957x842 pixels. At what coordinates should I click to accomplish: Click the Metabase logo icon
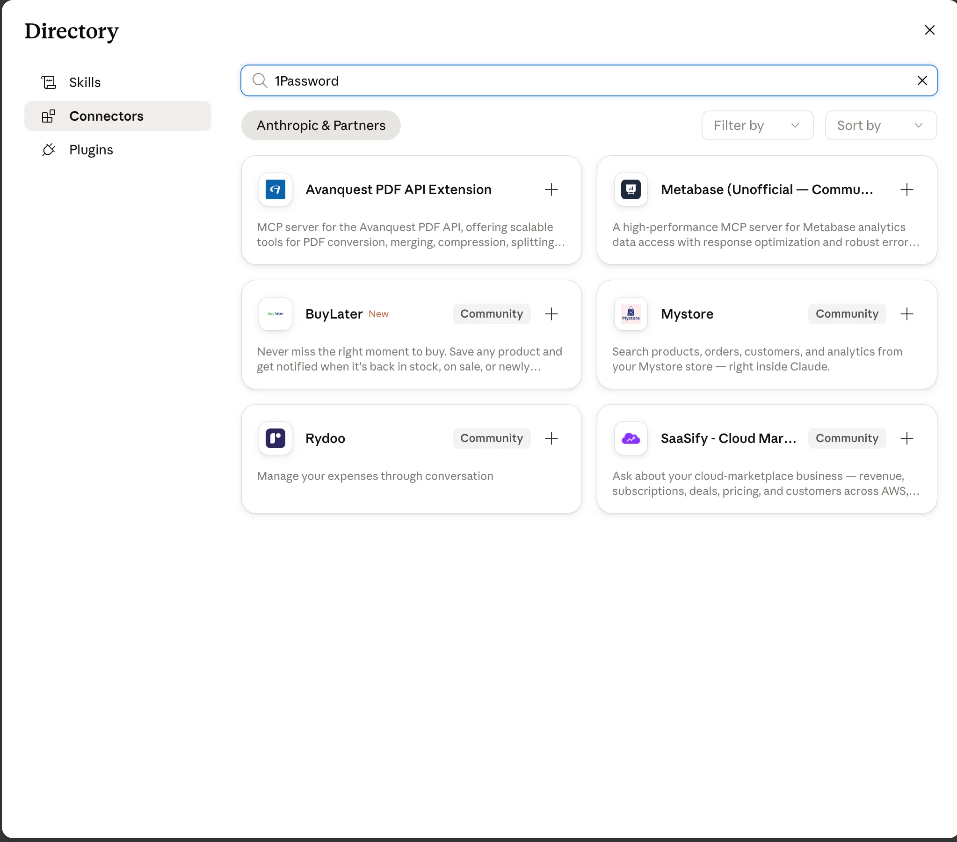pos(631,189)
